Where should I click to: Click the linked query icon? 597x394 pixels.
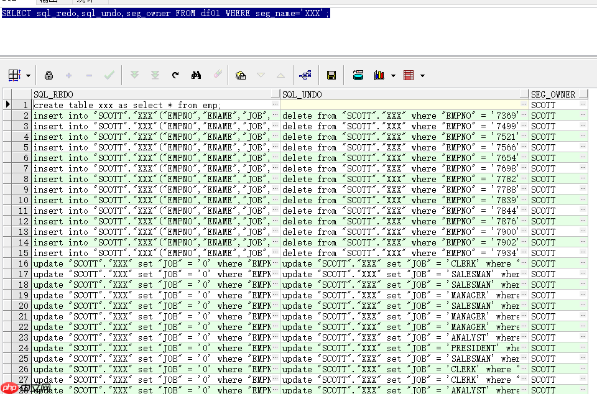point(305,75)
